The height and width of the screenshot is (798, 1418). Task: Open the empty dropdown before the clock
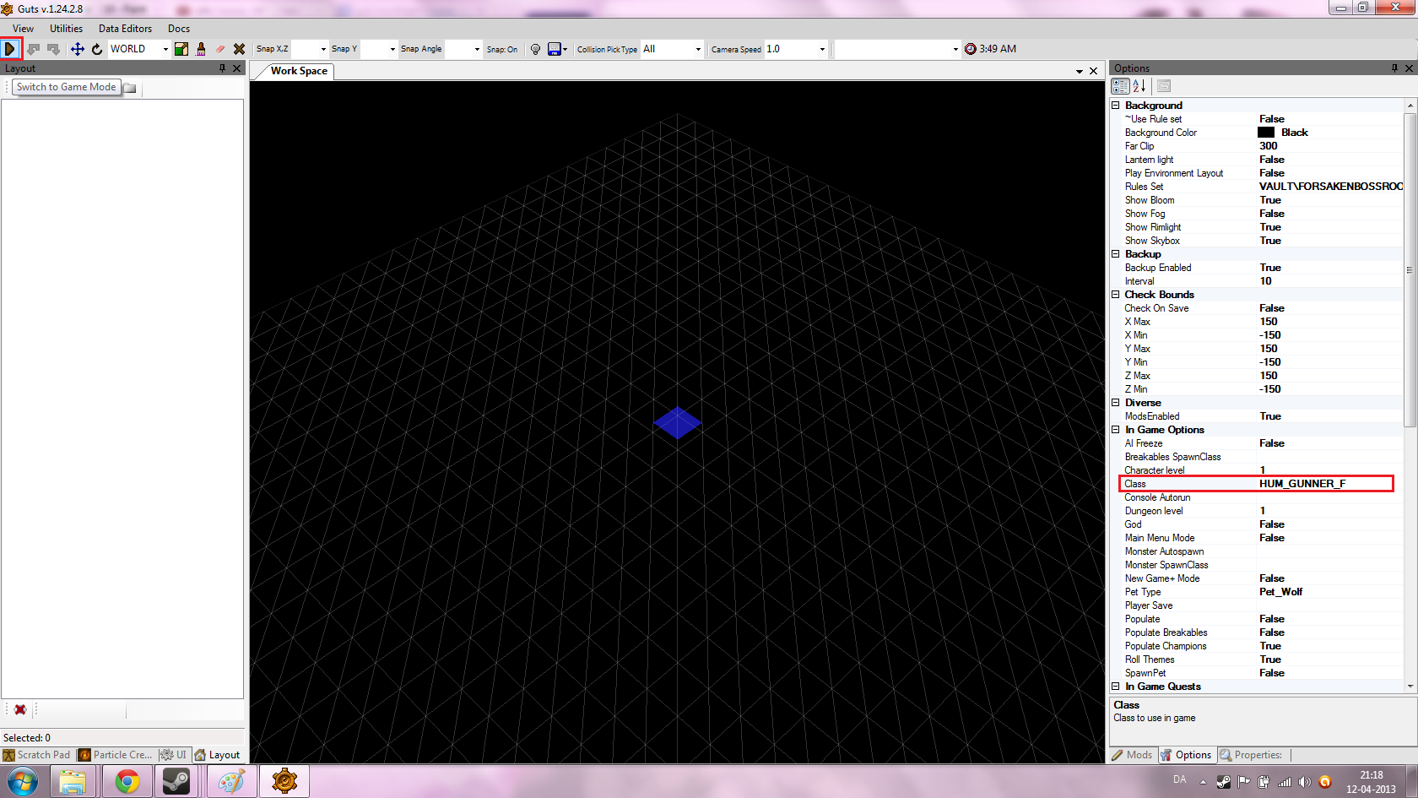tap(955, 49)
